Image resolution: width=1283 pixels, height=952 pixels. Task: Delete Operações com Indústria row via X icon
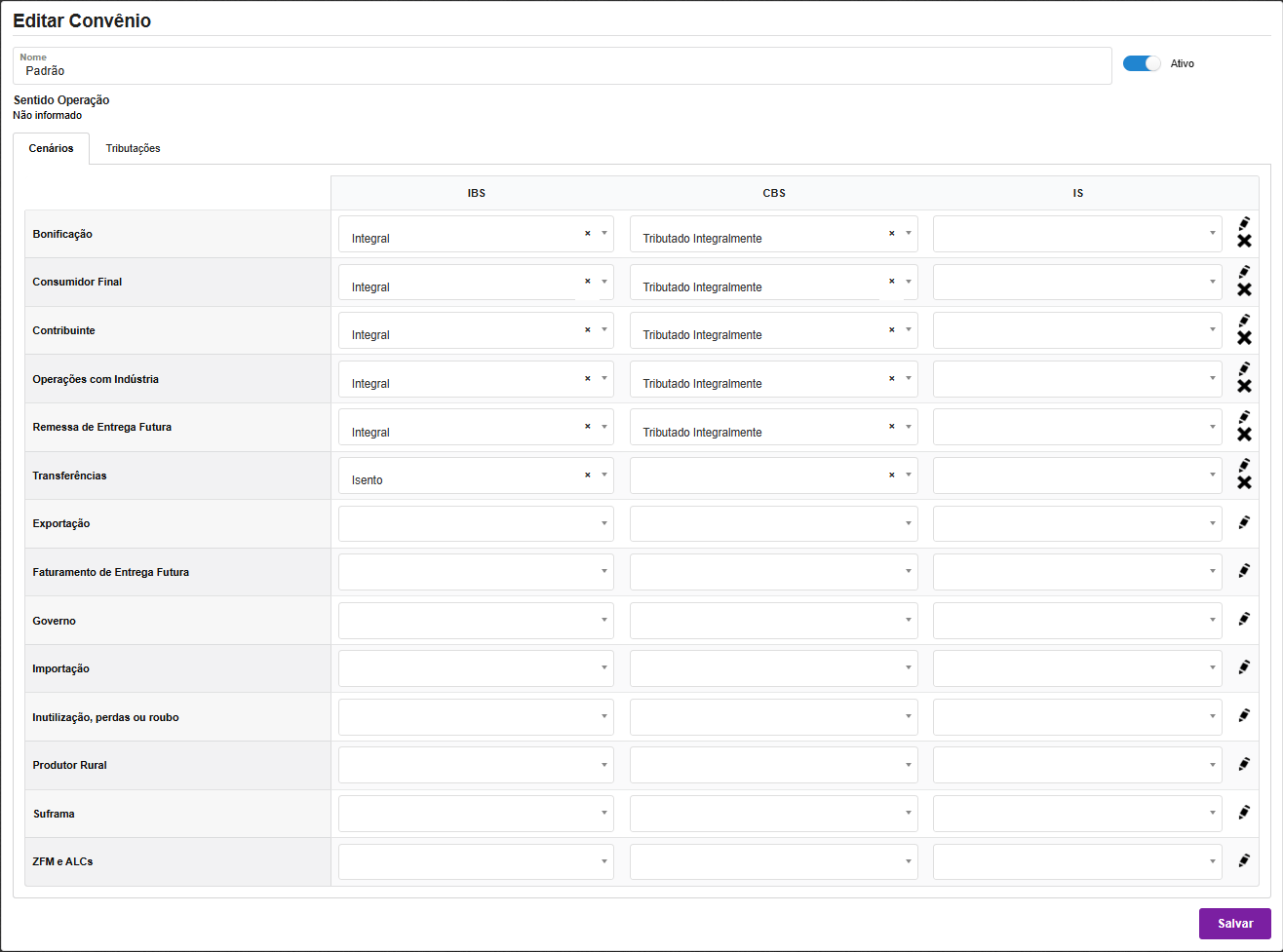click(x=1244, y=387)
